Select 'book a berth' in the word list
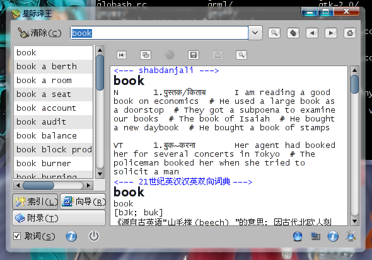The width and height of the screenshot is (372, 260). point(53,67)
